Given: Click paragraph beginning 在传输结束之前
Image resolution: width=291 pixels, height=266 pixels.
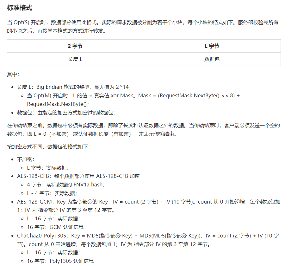Looking at the screenshot, I should tap(143, 130).
